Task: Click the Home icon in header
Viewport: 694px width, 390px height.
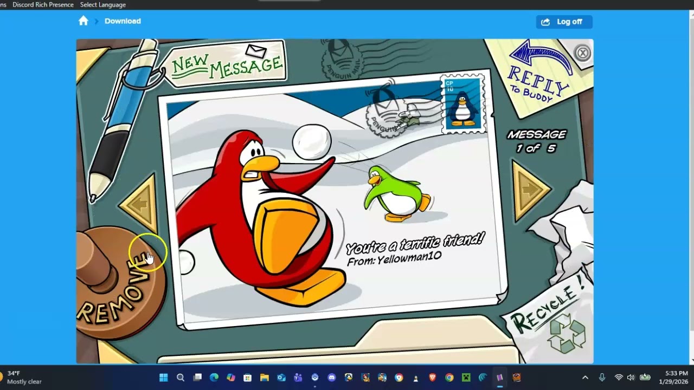Action: pos(83,21)
